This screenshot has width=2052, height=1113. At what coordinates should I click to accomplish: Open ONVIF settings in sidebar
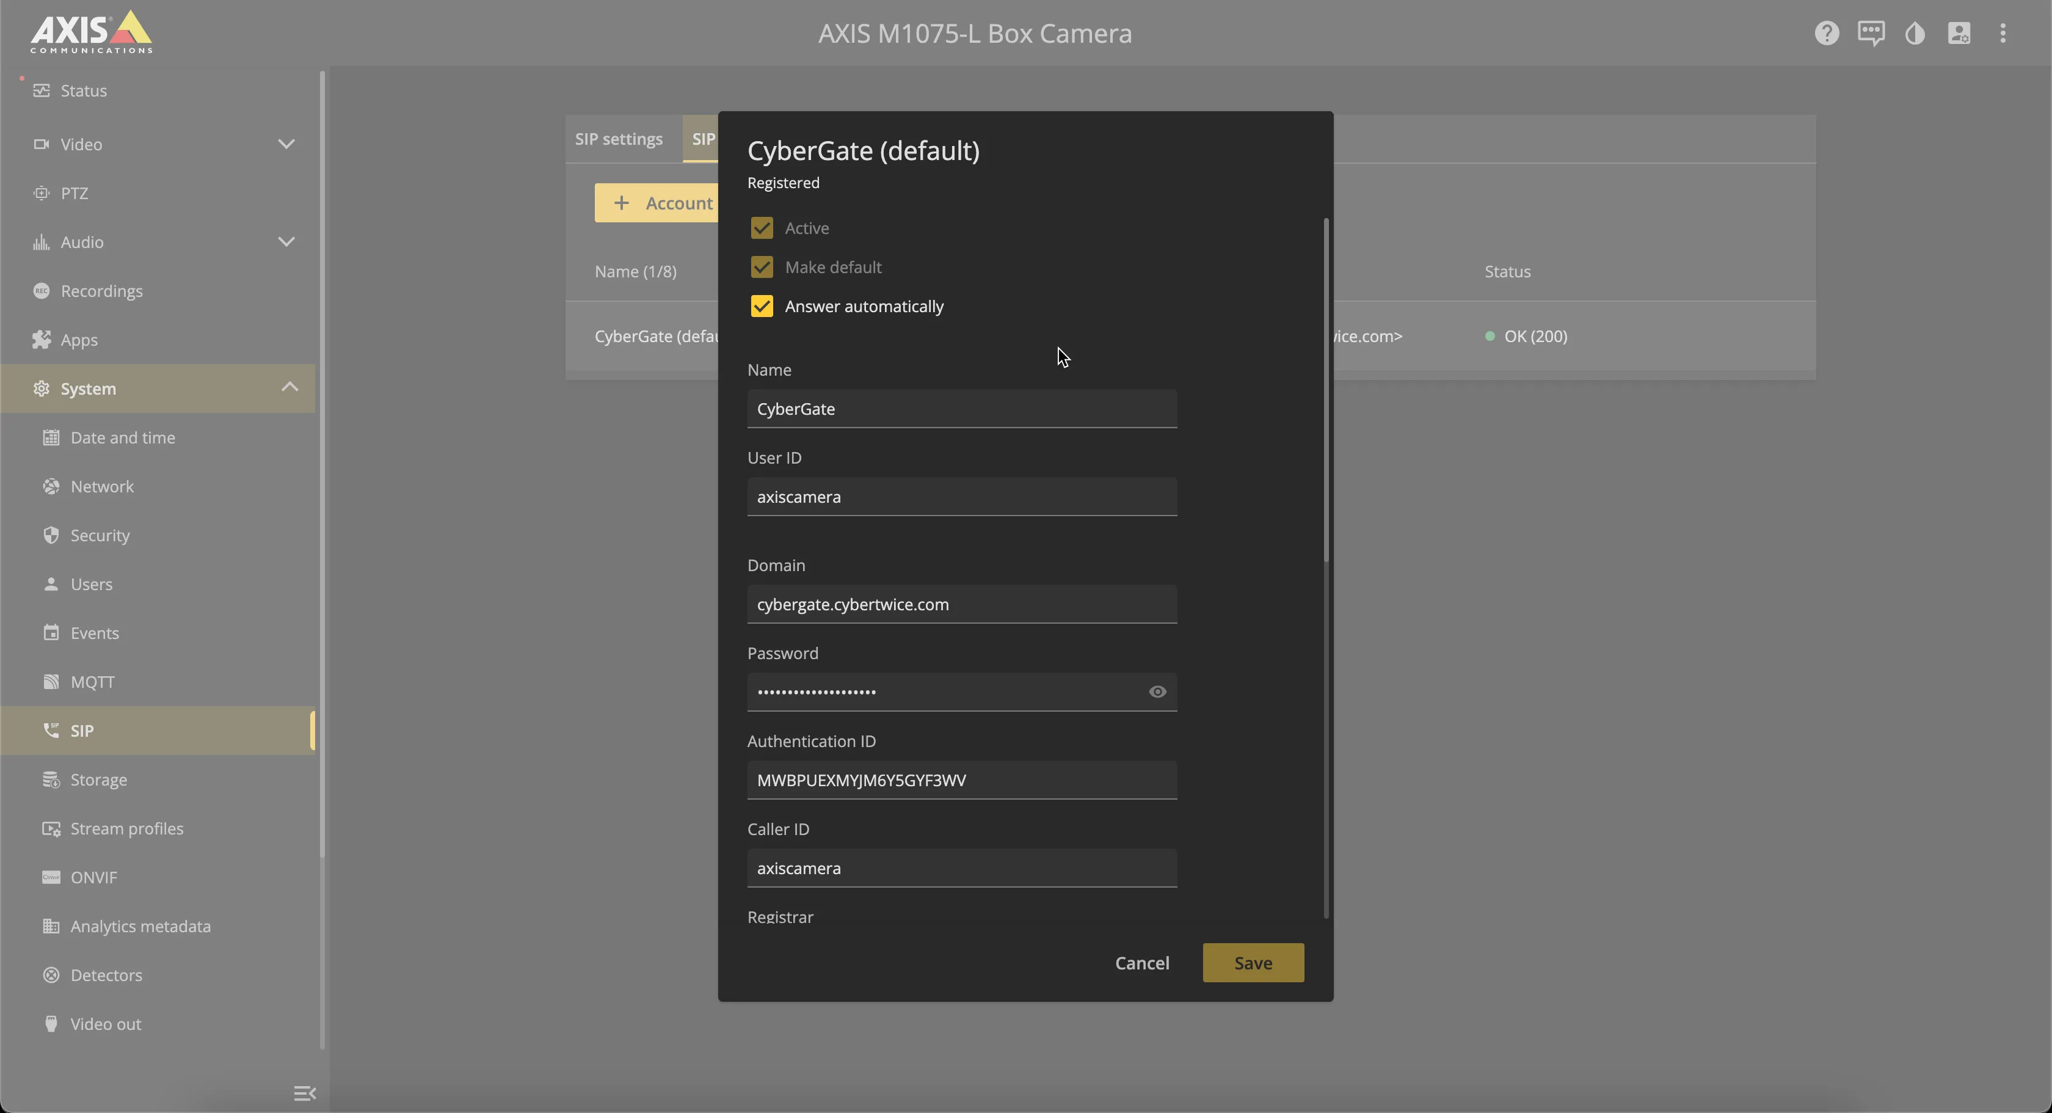[158, 877]
